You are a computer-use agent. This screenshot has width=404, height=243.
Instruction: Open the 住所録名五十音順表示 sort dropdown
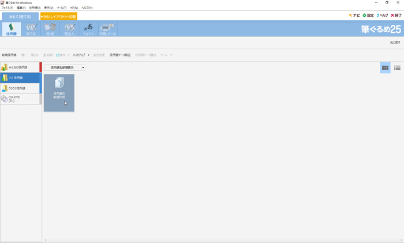click(x=65, y=68)
